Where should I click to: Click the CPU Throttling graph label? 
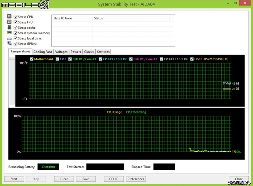(136, 112)
